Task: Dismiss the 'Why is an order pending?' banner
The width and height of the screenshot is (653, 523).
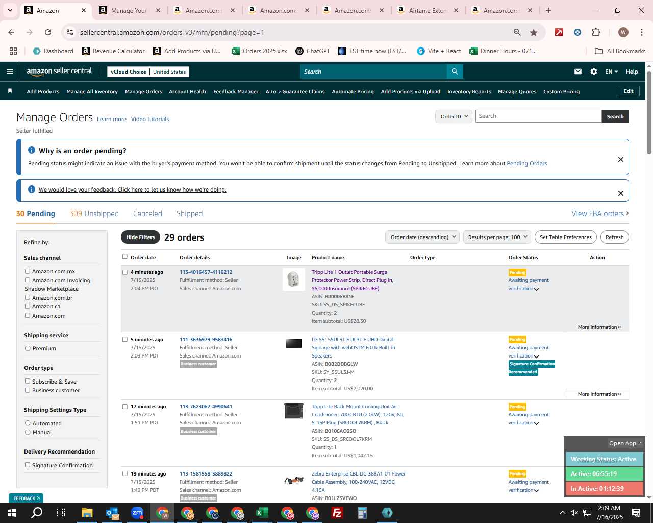Action: click(x=621, y=159)
